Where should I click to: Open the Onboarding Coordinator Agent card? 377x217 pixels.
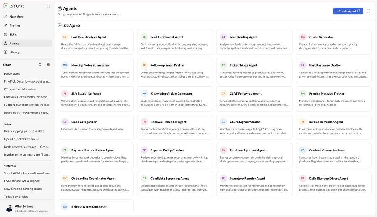click(x=96, y=183)
